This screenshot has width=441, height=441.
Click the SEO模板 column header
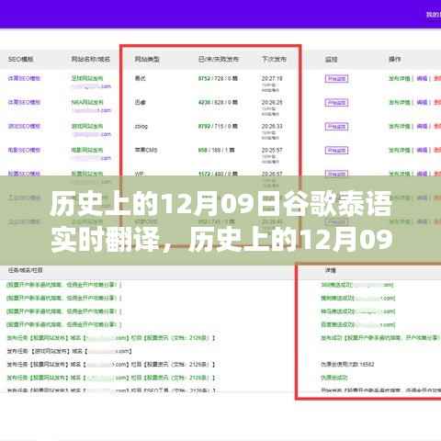[x=20, y=59]
